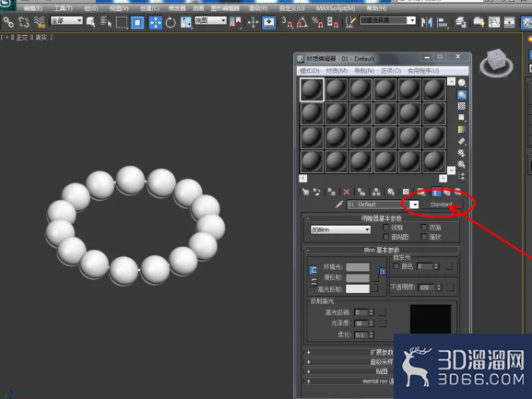Viewport: 532px width, 399px height.
Task: Toggle the checkered Background icon in side strip
Action: pyautogui.click(x=461, y=106)
